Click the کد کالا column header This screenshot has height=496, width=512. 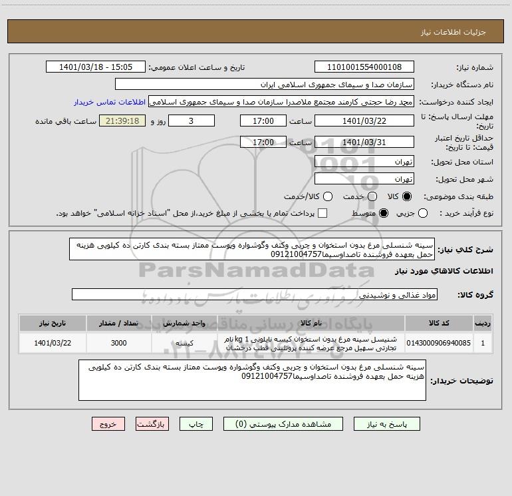tap(439, 323)
